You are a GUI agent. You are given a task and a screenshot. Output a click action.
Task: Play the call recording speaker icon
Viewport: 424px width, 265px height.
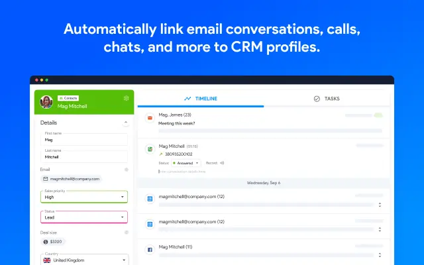(222, 163)
